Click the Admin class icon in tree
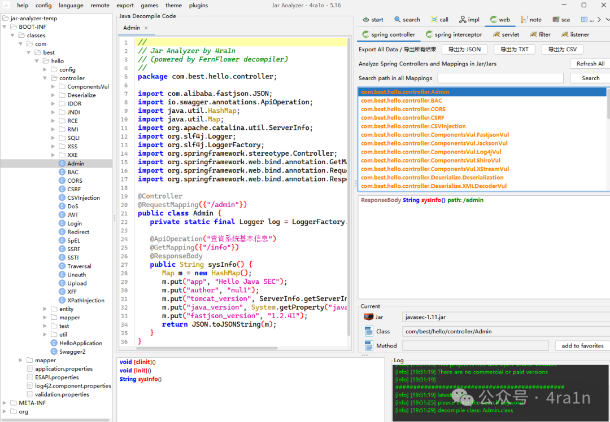The width and height of the screenshot is (610, 422). (x=62, y=164)
